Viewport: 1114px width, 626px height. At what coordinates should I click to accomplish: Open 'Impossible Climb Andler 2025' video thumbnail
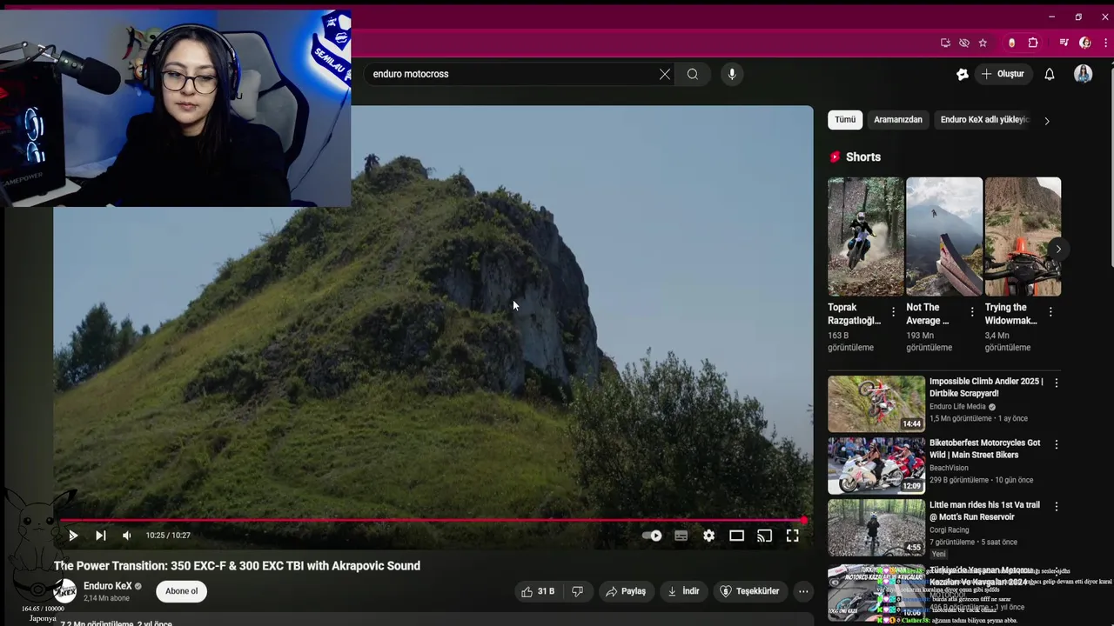876,403
